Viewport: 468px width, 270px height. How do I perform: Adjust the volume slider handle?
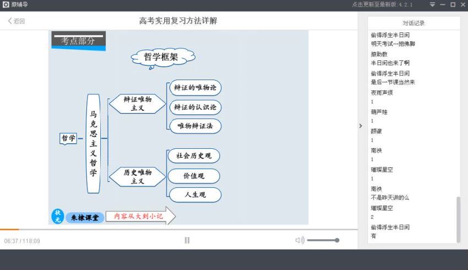337,240
